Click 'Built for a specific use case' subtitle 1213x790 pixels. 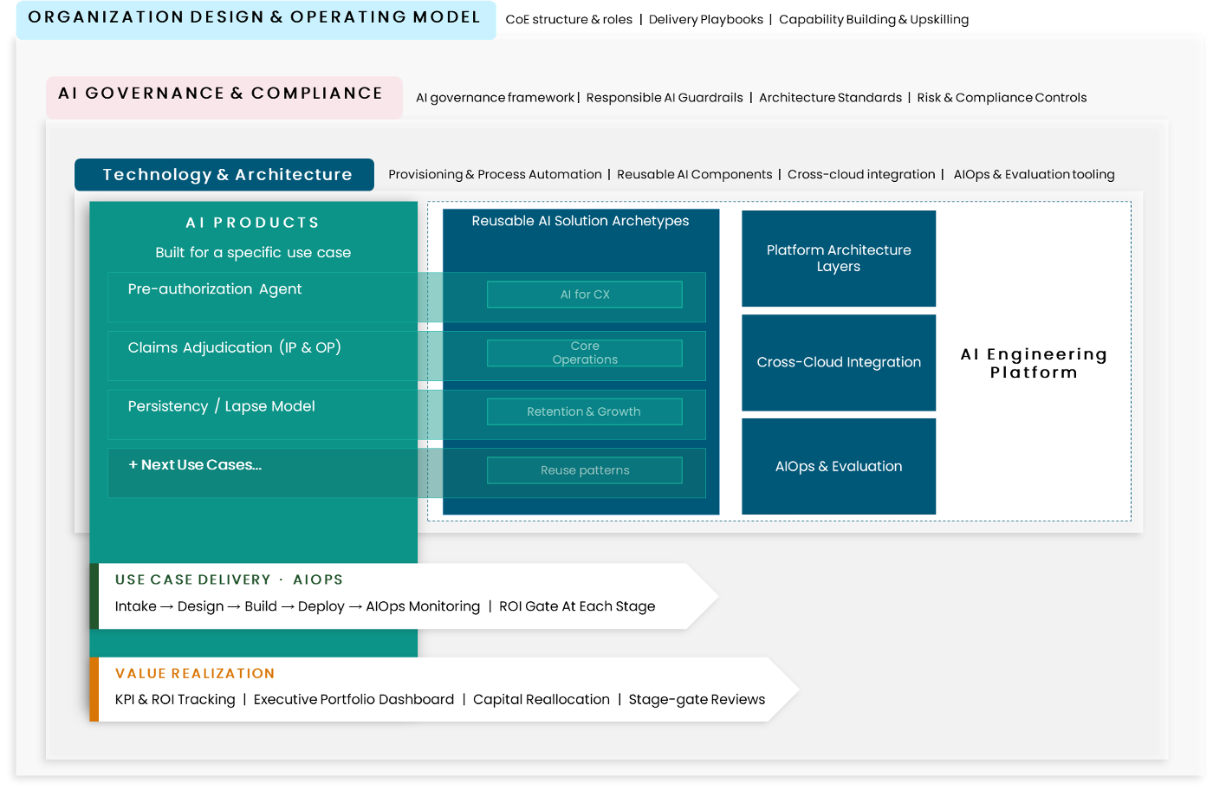point(253,253)
